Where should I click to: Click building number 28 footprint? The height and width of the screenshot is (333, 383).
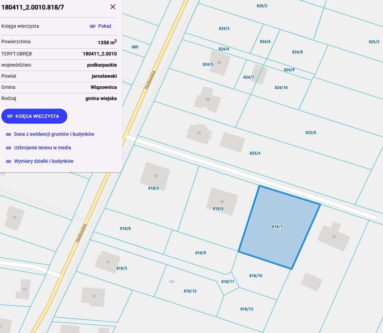(207, 100)
